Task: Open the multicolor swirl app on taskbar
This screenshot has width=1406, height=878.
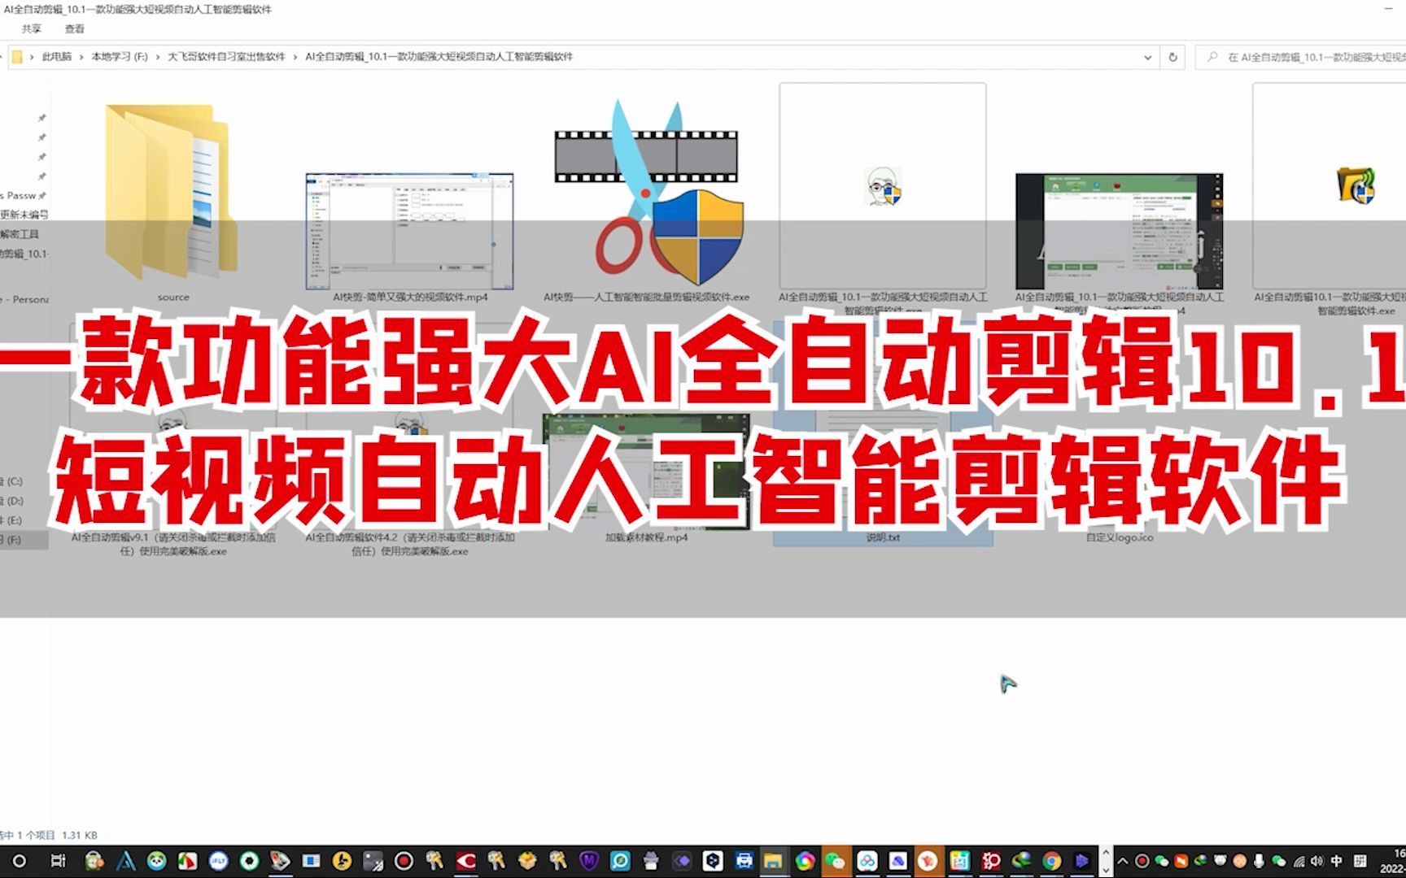Action: tap(805, 861)
